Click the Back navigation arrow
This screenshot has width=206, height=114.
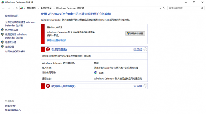tap(3, 8)
